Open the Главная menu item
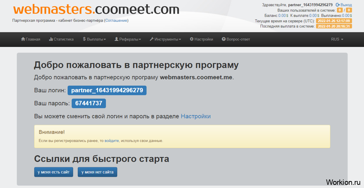Image resolution: width=364 pixels, height=188 pixels. pos(30,39)
